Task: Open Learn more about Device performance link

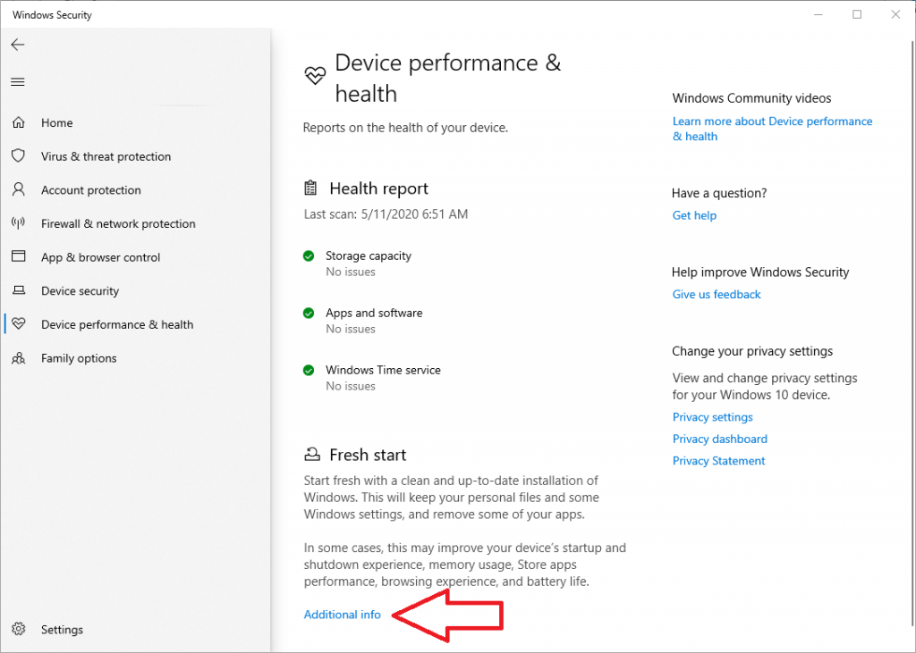Action: pyautogui.click(x=772, y=129)
